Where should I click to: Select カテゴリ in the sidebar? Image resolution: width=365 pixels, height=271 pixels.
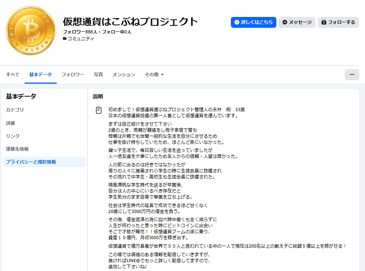(x=15, y=110)
